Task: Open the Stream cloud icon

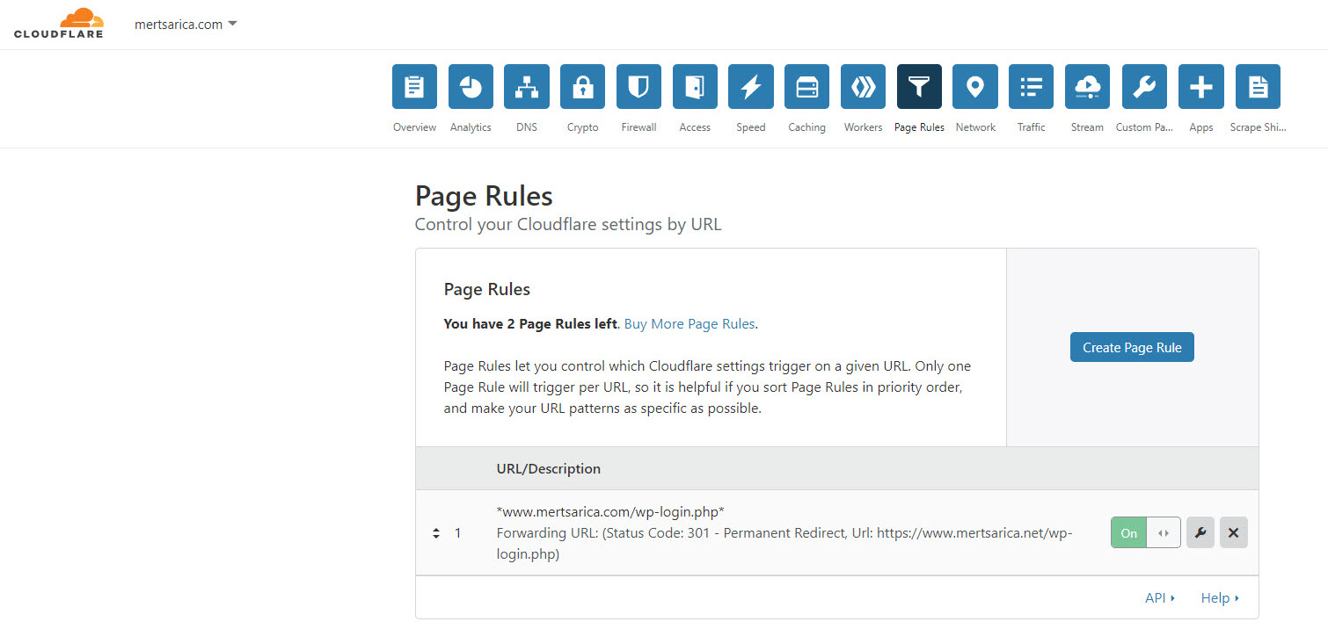Action: click(x=1087, y=87)
